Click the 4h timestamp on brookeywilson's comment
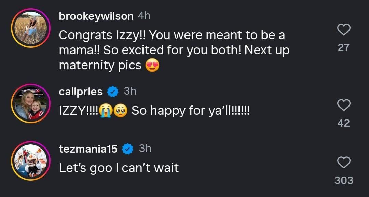Screen dimensions: 369x197 click(144, 16)
